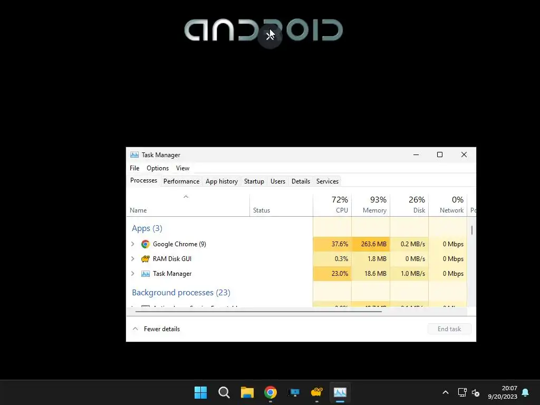This screenshot has height=405, width=540.
Task: Open the Windows Start menu
Action: tap(201, 392)
